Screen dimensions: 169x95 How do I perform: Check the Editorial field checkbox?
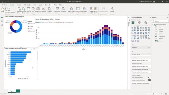[156, 29]
